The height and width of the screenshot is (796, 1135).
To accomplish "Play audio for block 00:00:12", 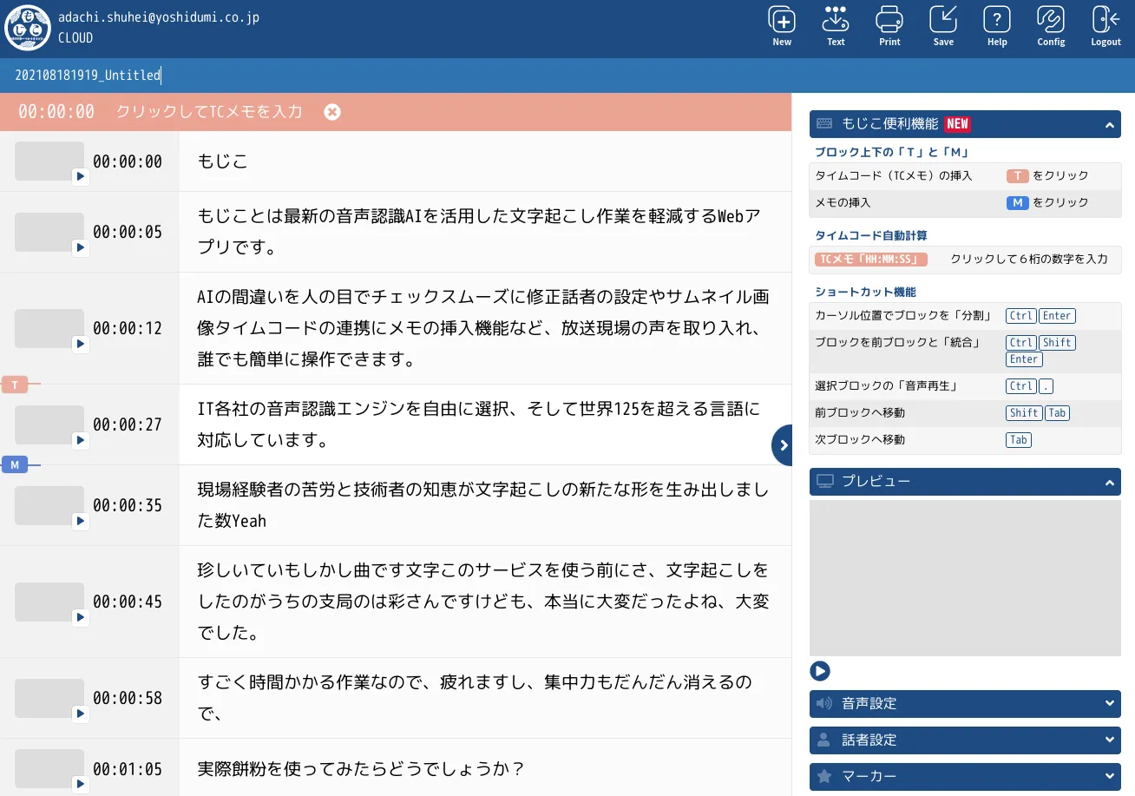I will point(80,344).
